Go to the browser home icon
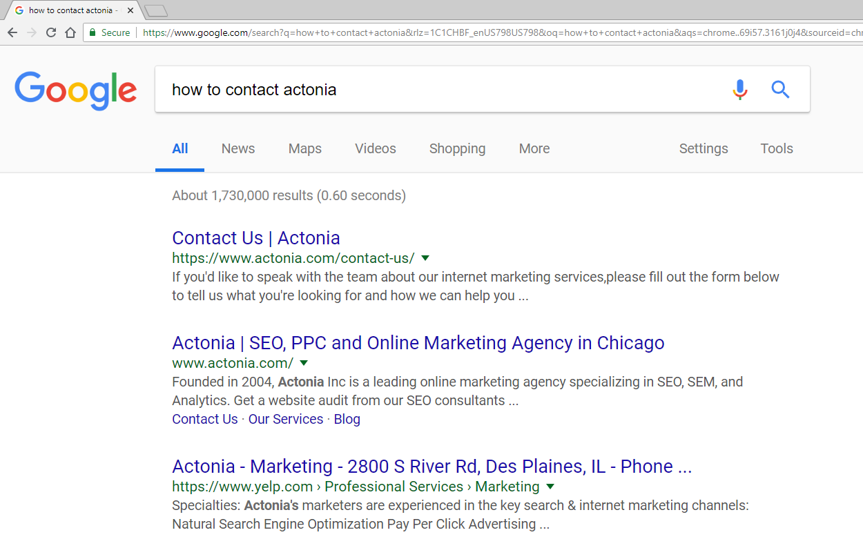The width and height of the screenshot is (863, 548). [x=70, y=32]
